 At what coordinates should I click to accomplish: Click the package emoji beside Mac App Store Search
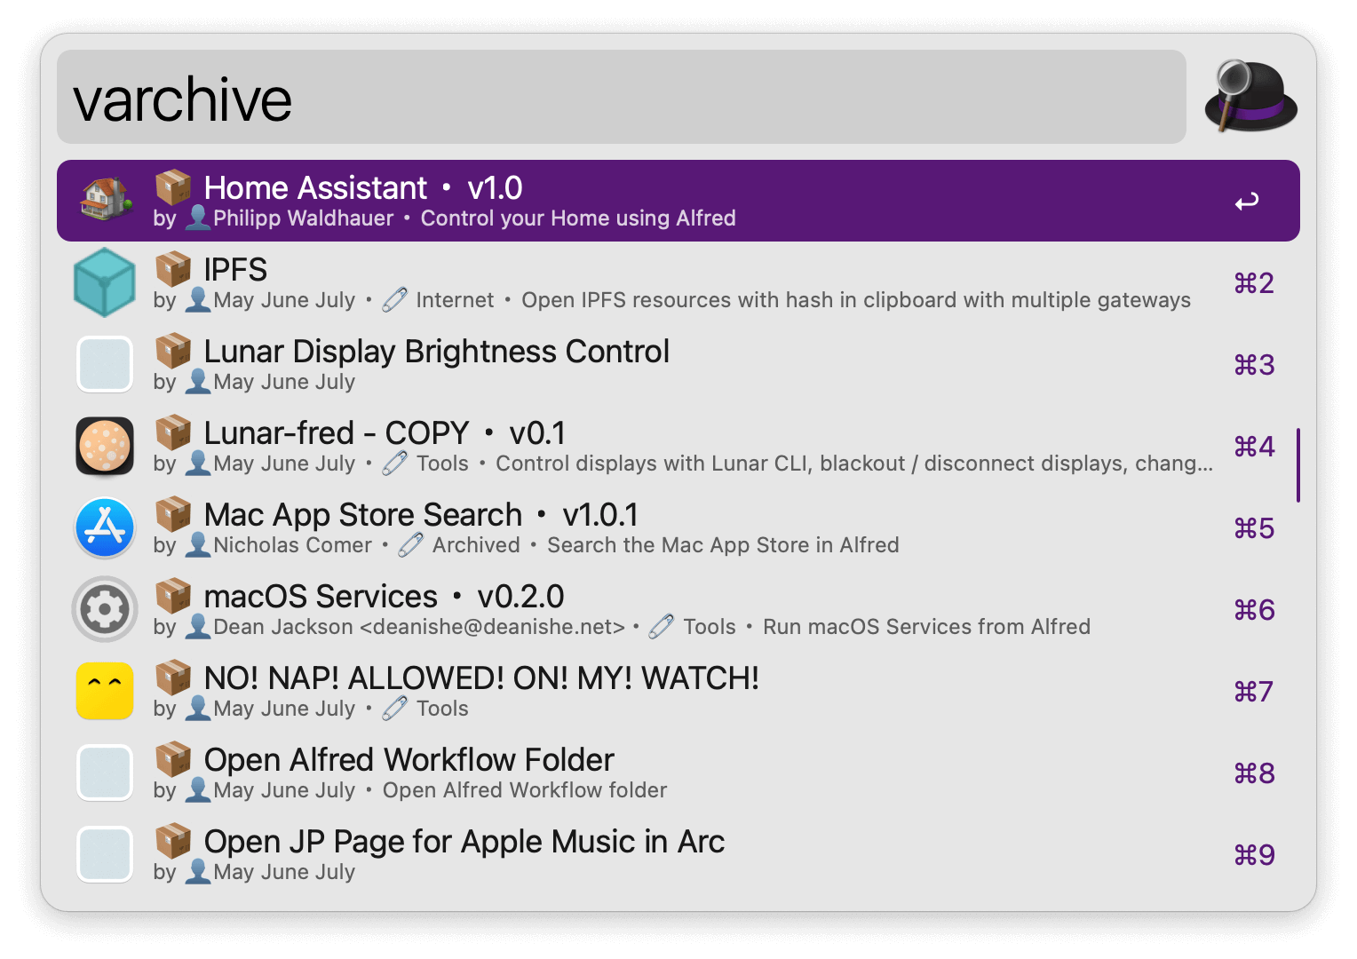pyautogui.click(x=173, y=514)
